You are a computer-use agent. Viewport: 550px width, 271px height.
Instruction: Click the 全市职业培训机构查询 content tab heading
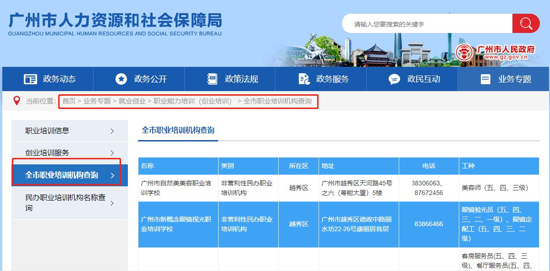pyautogui.click(x=178, y=130)
